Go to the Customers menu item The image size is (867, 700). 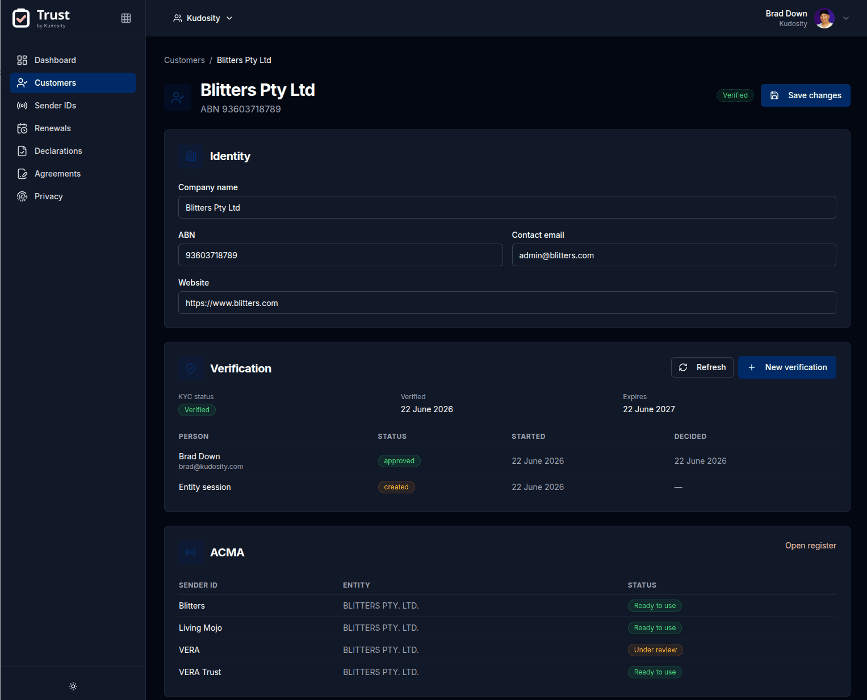(x=73, y=83)
